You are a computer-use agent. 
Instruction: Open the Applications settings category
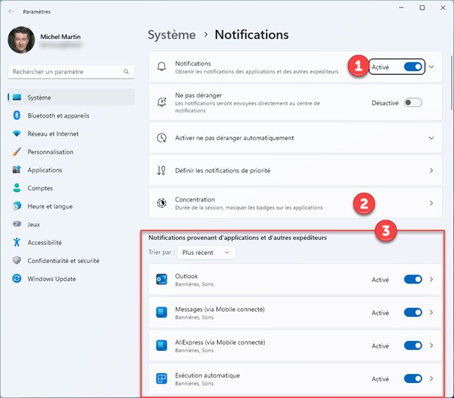45,170
